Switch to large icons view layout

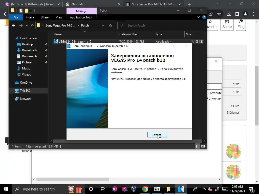coord(203,146)
